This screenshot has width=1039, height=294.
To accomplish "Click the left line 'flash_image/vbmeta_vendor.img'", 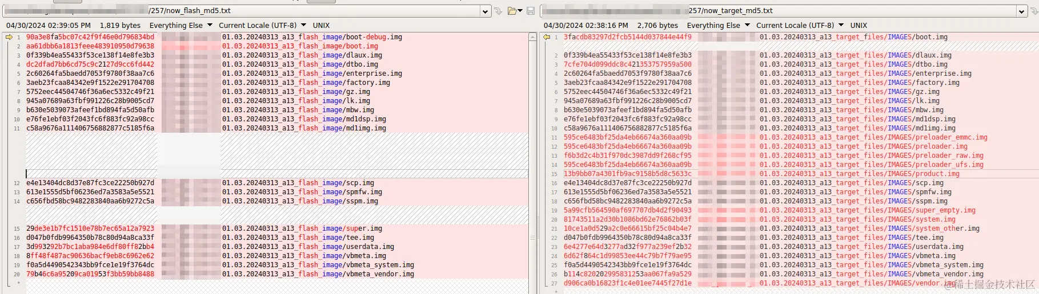I will [356, 274].
